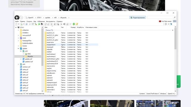Select the mpapartment folder row
191x107 pixels.
(x=71, y=45)
